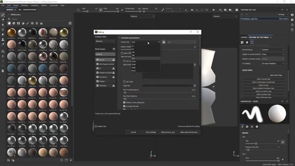
Task: Add new asset with plus icon
Action: (x=71, y=160)
